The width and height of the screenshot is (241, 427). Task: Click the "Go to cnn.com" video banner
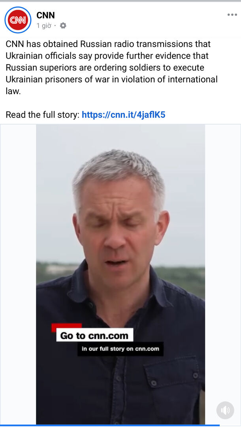pos(94,335)
